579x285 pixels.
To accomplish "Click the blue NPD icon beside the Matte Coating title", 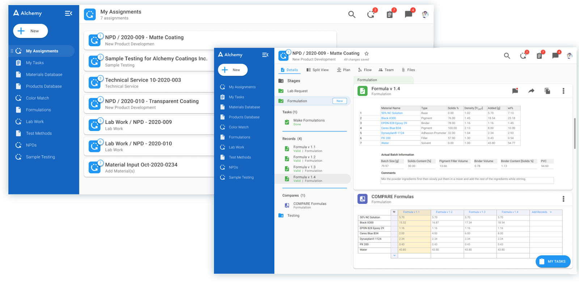I will point(283,56).
